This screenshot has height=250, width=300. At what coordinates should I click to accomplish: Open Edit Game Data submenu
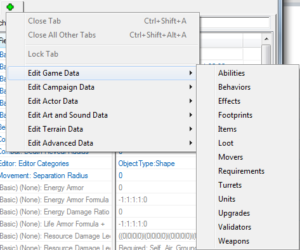102,73
